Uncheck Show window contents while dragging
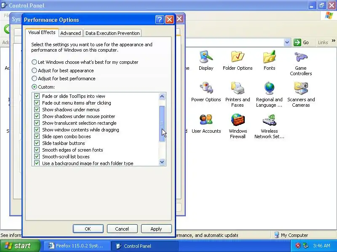The width and height of the screenshot is (337, 252). coord(37,130)
